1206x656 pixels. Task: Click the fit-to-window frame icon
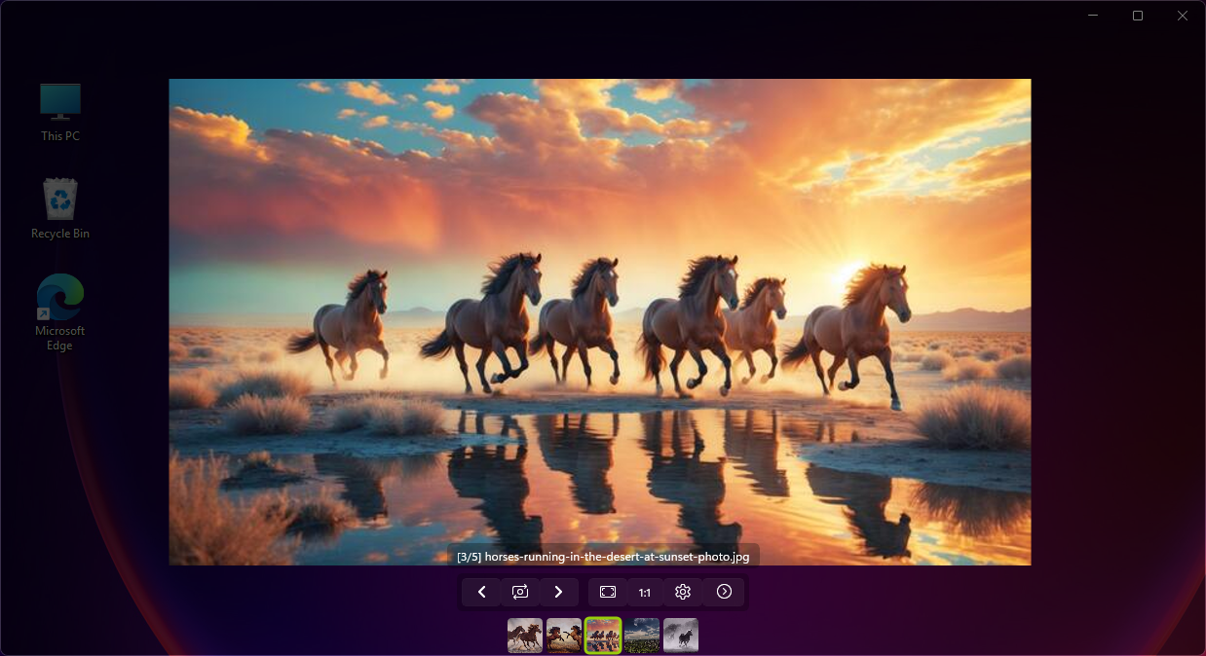tap(607, 592)
